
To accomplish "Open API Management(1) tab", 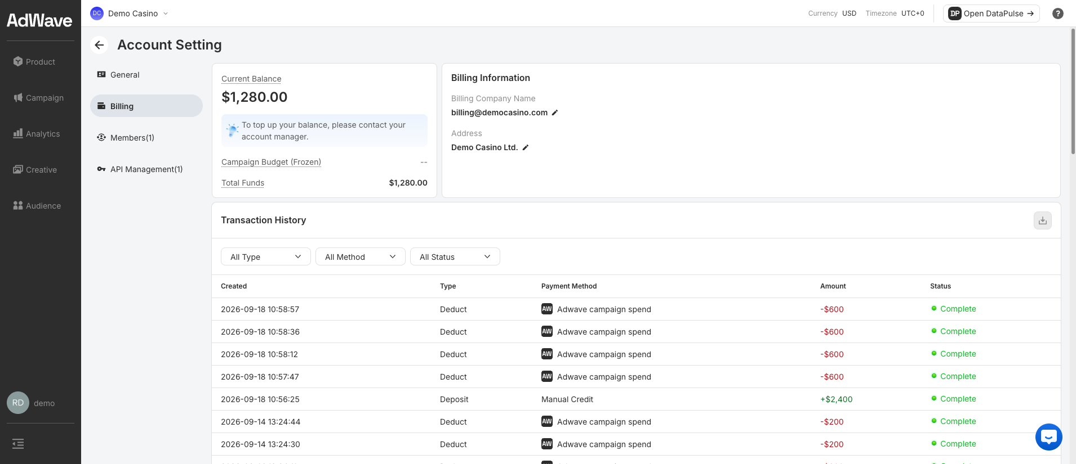I will point(146,169).
